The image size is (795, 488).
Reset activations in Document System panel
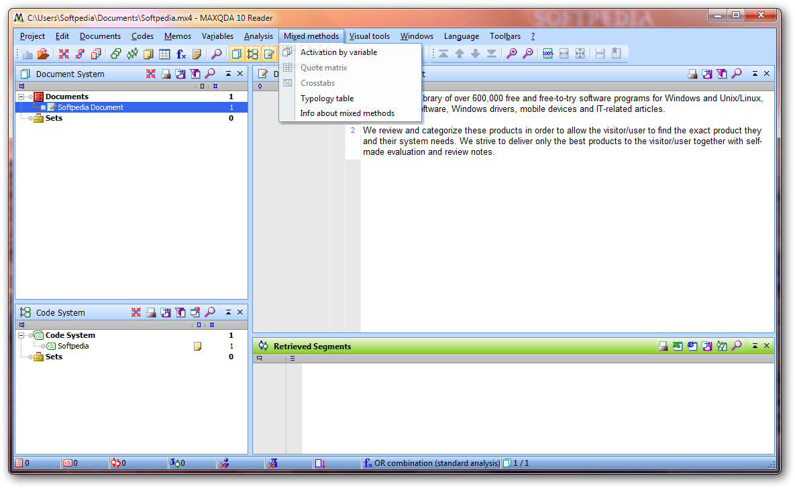pyautogui.click(x=151, y=74)
